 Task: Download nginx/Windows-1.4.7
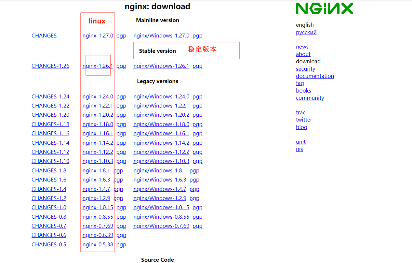pyautogui.click(x=160, y=189)
